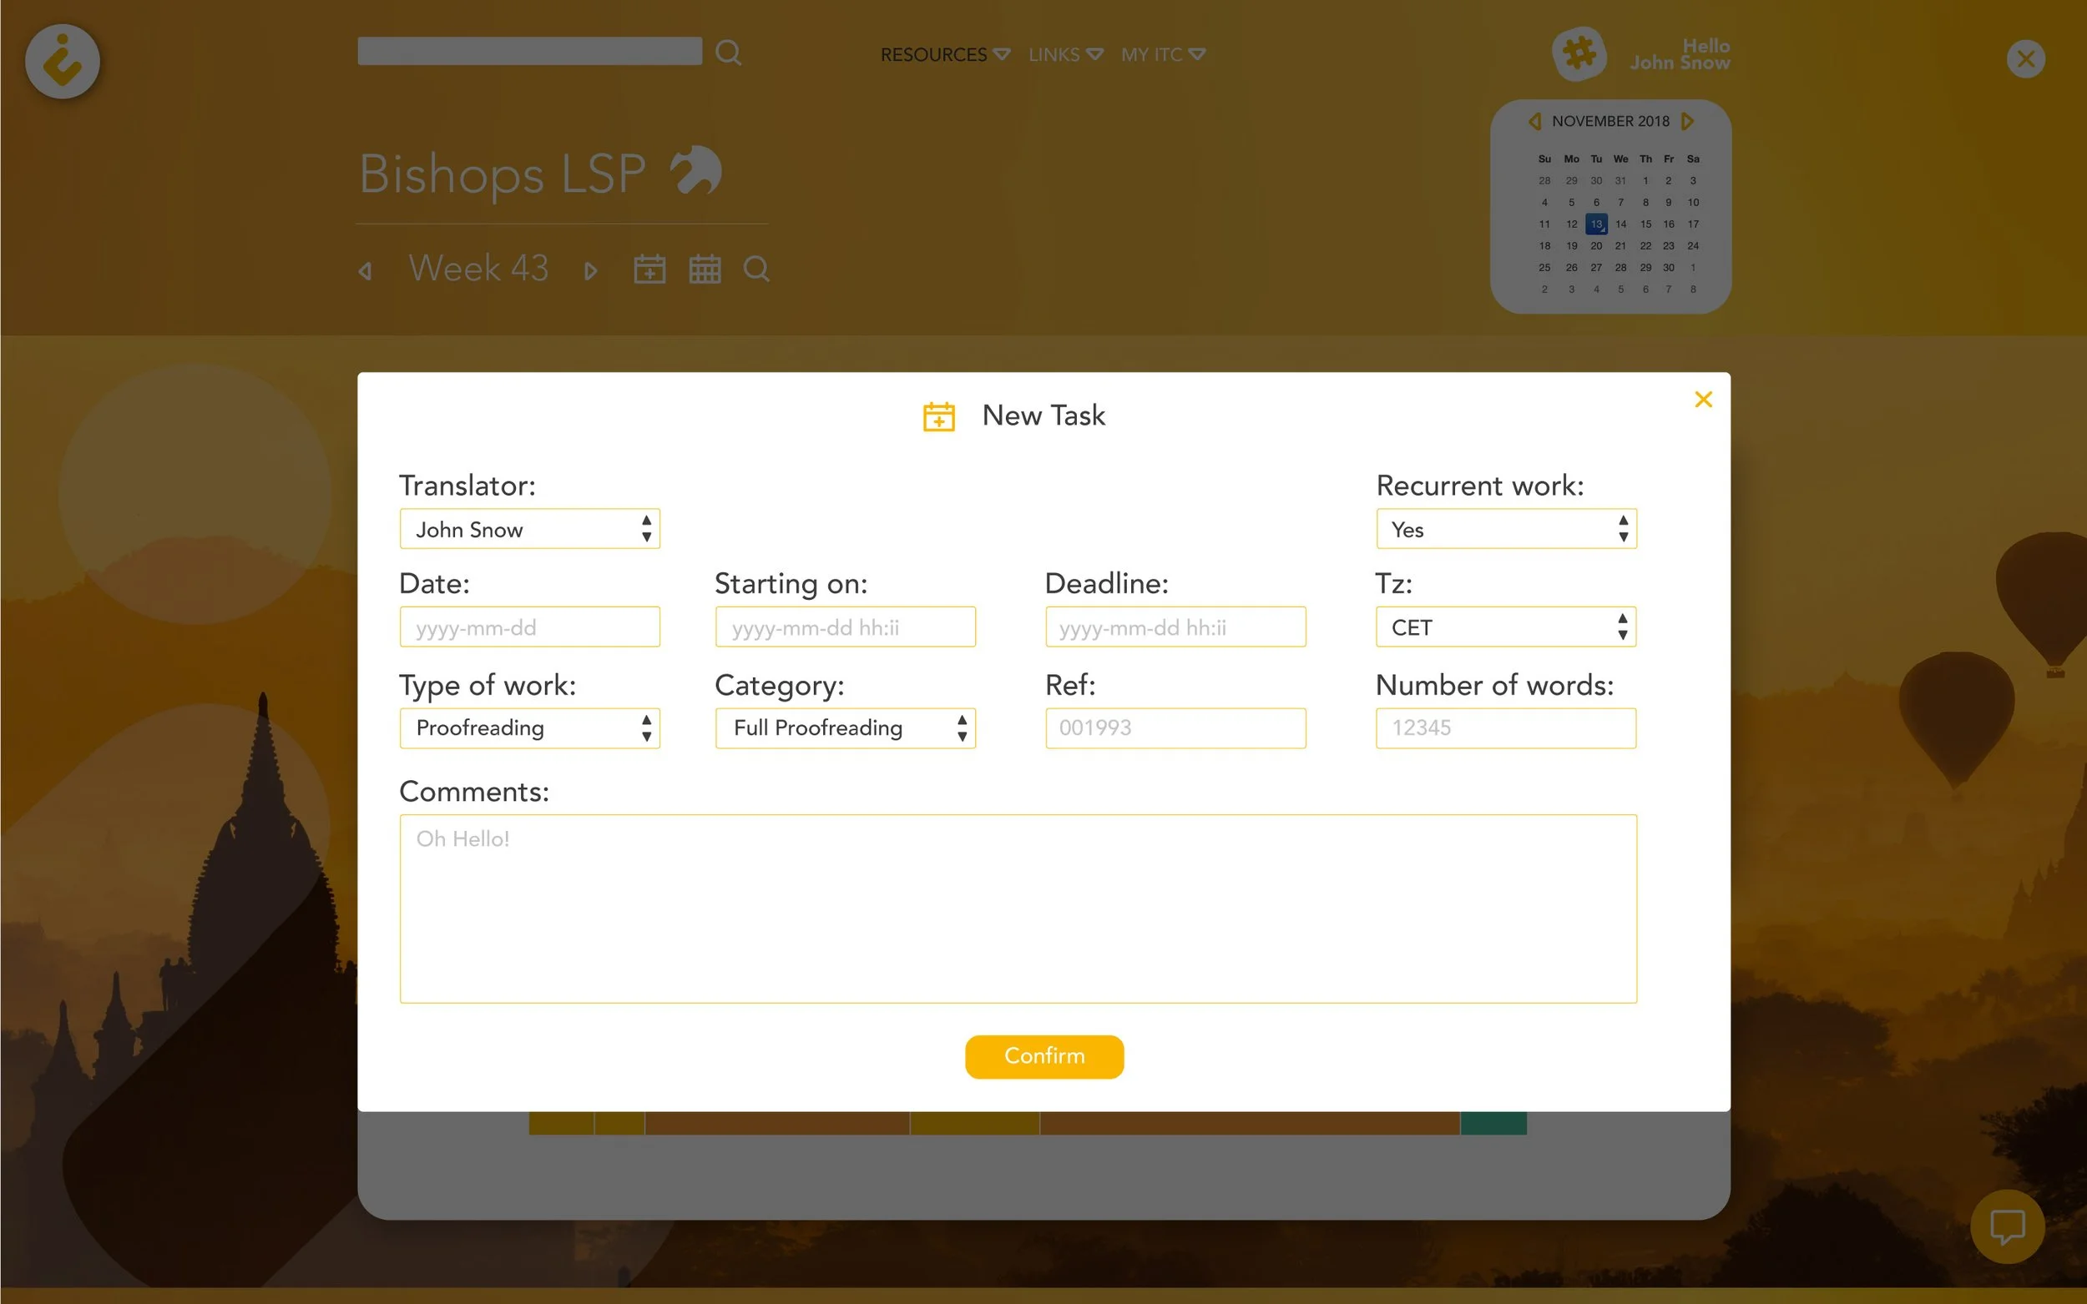The height and width of the screenshot is (1304, 2087).
Task: Select November 13 in the calendar
Action: tap(1596, 224)
